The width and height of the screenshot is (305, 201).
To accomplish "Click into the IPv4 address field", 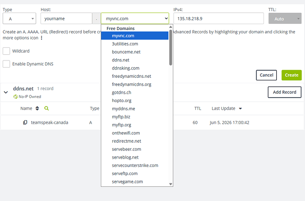I will click(218, 19).
